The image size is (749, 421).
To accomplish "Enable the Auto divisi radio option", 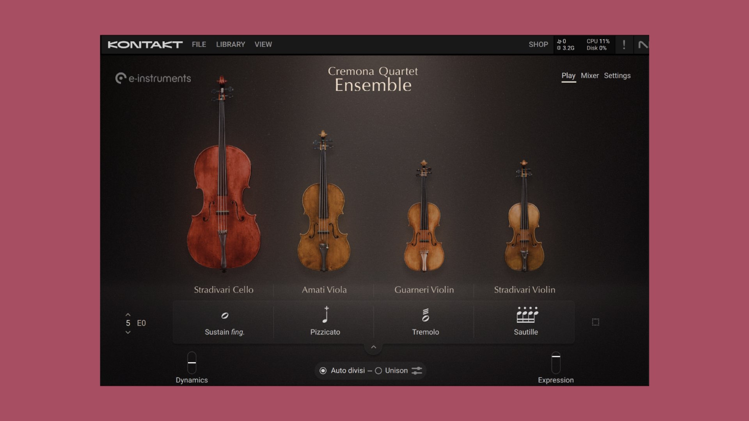I will [323, 371].
